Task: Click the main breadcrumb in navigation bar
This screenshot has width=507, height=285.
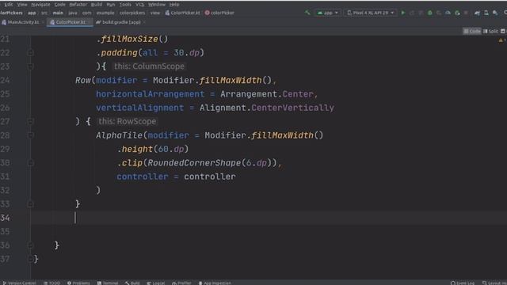Action: coord(58,13)
